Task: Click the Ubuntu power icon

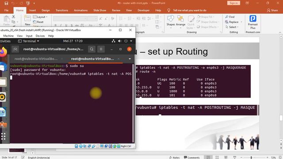Action: click(x=126, y=41)
